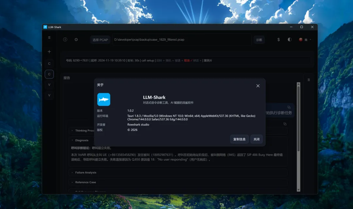Viewport: 353px width, 209px height.
Task: Open the hamburger menu above the sidebar
Action: tap(49, 37)
